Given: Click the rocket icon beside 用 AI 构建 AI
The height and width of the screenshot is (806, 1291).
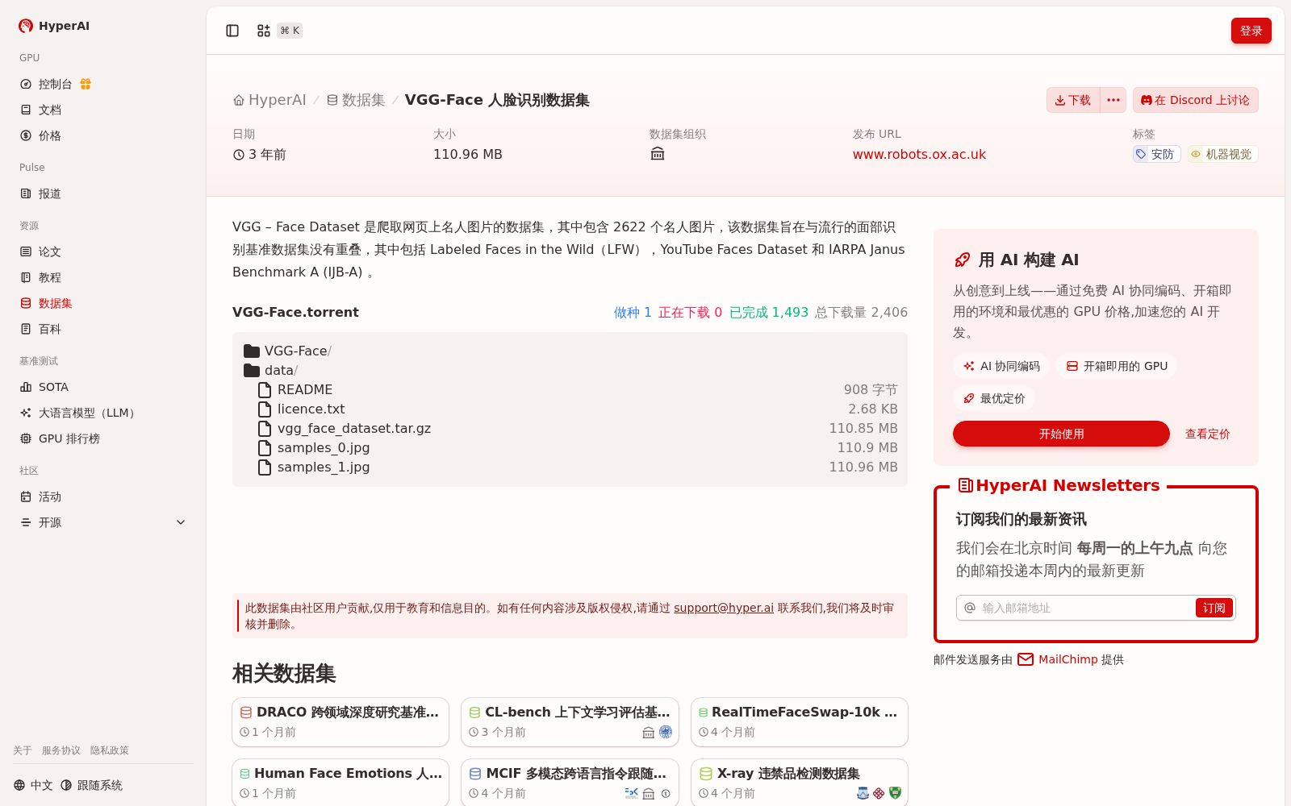Looking at the screenshot, I should (962, 260).
